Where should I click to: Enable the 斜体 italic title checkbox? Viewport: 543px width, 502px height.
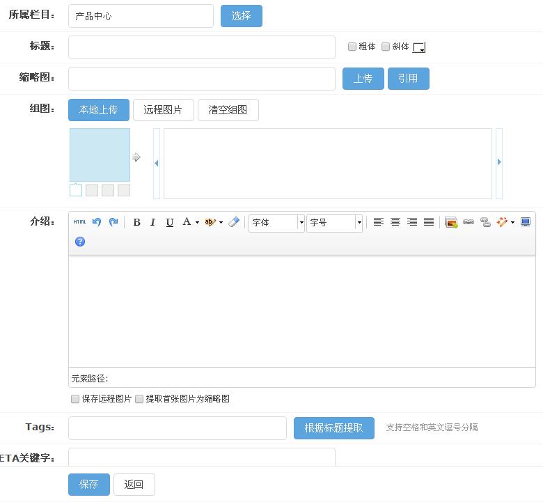(x=386, y=47)
